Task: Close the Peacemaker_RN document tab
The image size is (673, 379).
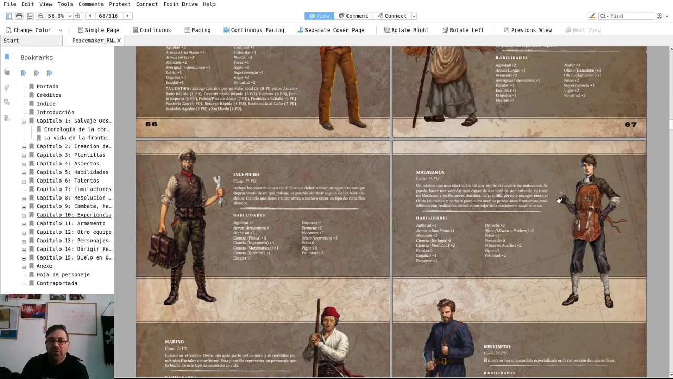Action: [x=119, y=41]
